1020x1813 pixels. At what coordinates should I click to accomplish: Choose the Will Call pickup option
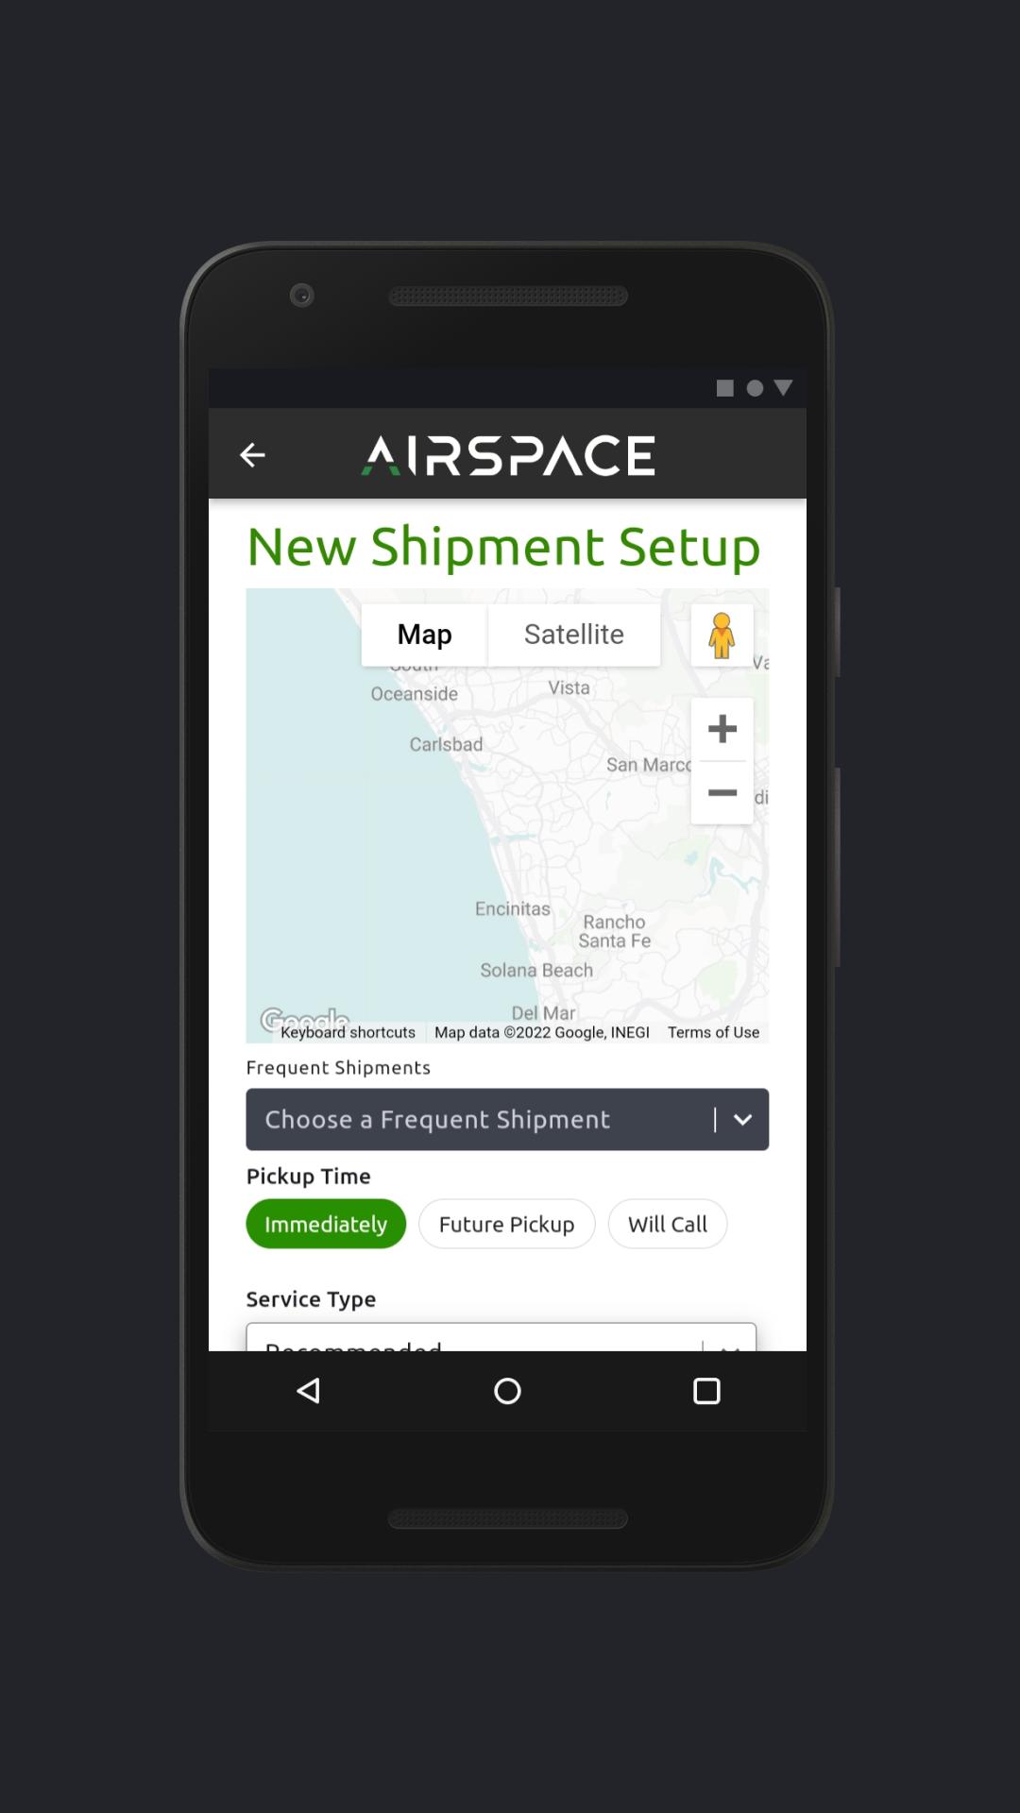coord(668,1224)
